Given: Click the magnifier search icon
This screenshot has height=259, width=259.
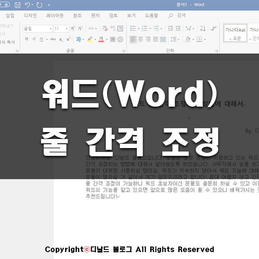Looking at the screenshot, I should point(171,16).
